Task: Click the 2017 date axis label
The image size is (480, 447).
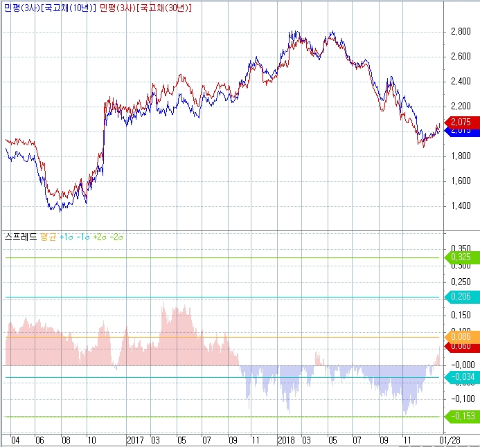Action: (x=136, y=439)
